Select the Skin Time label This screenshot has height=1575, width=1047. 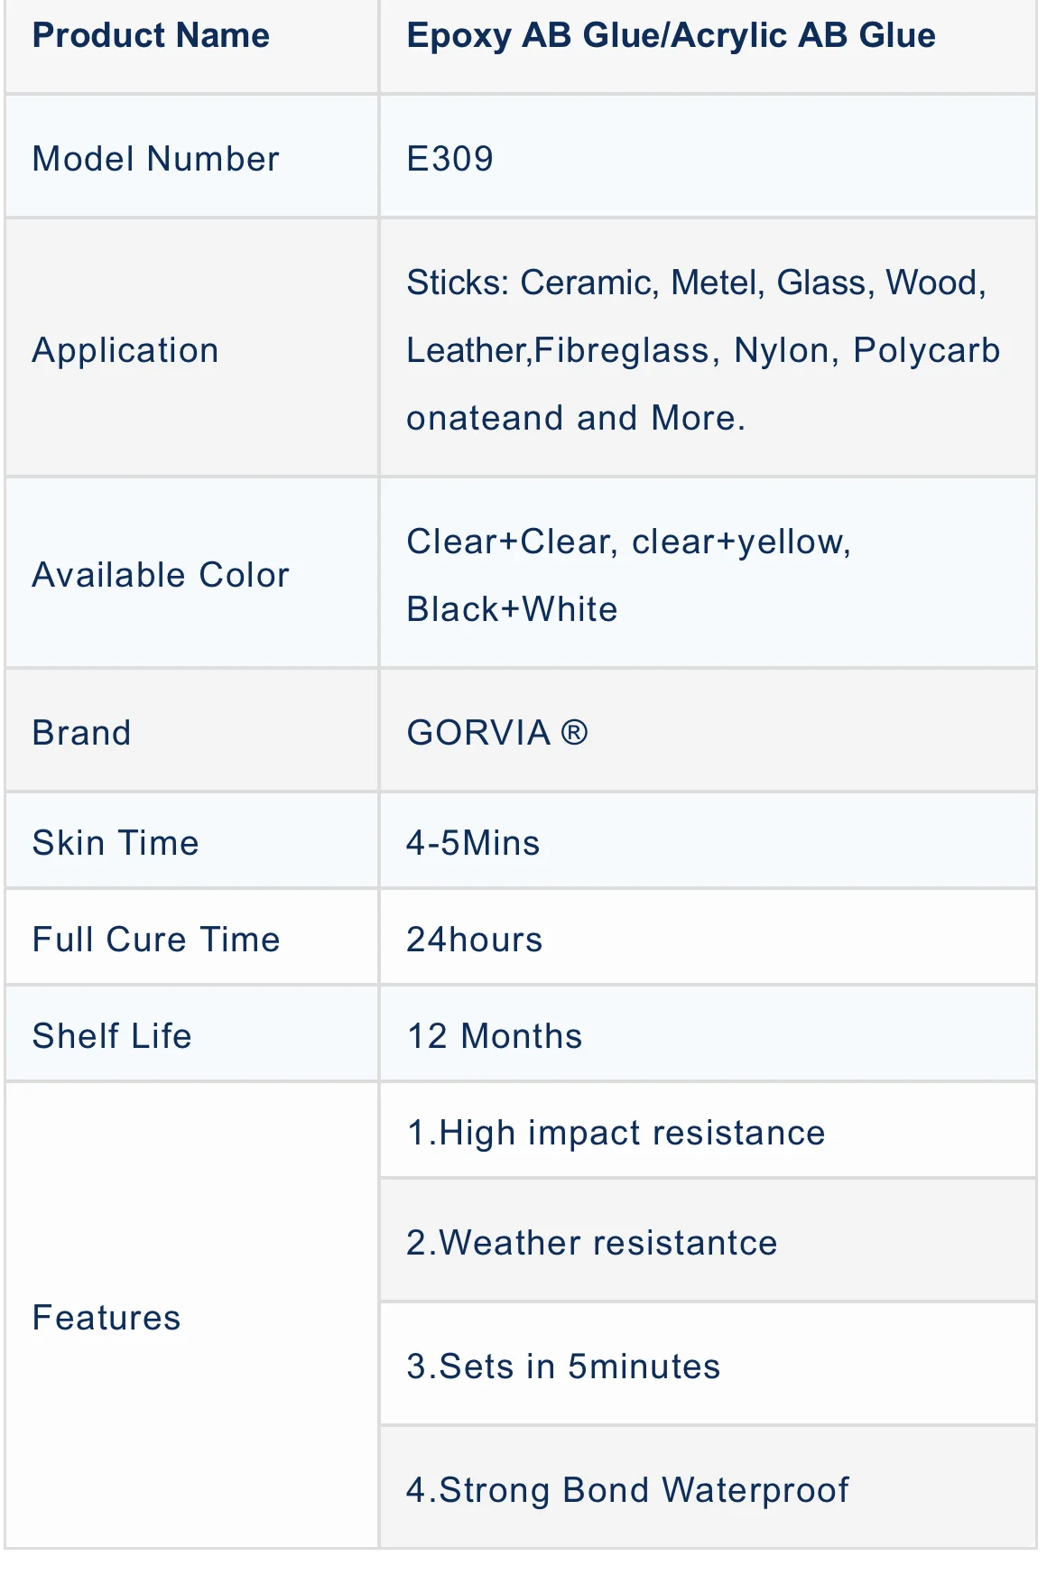[x=116, y=843]
